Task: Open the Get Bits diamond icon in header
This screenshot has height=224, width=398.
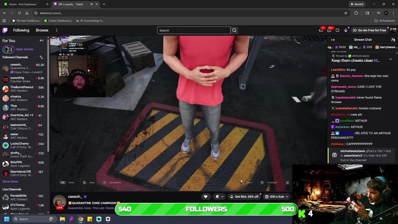Action: (x=346, y=30)
